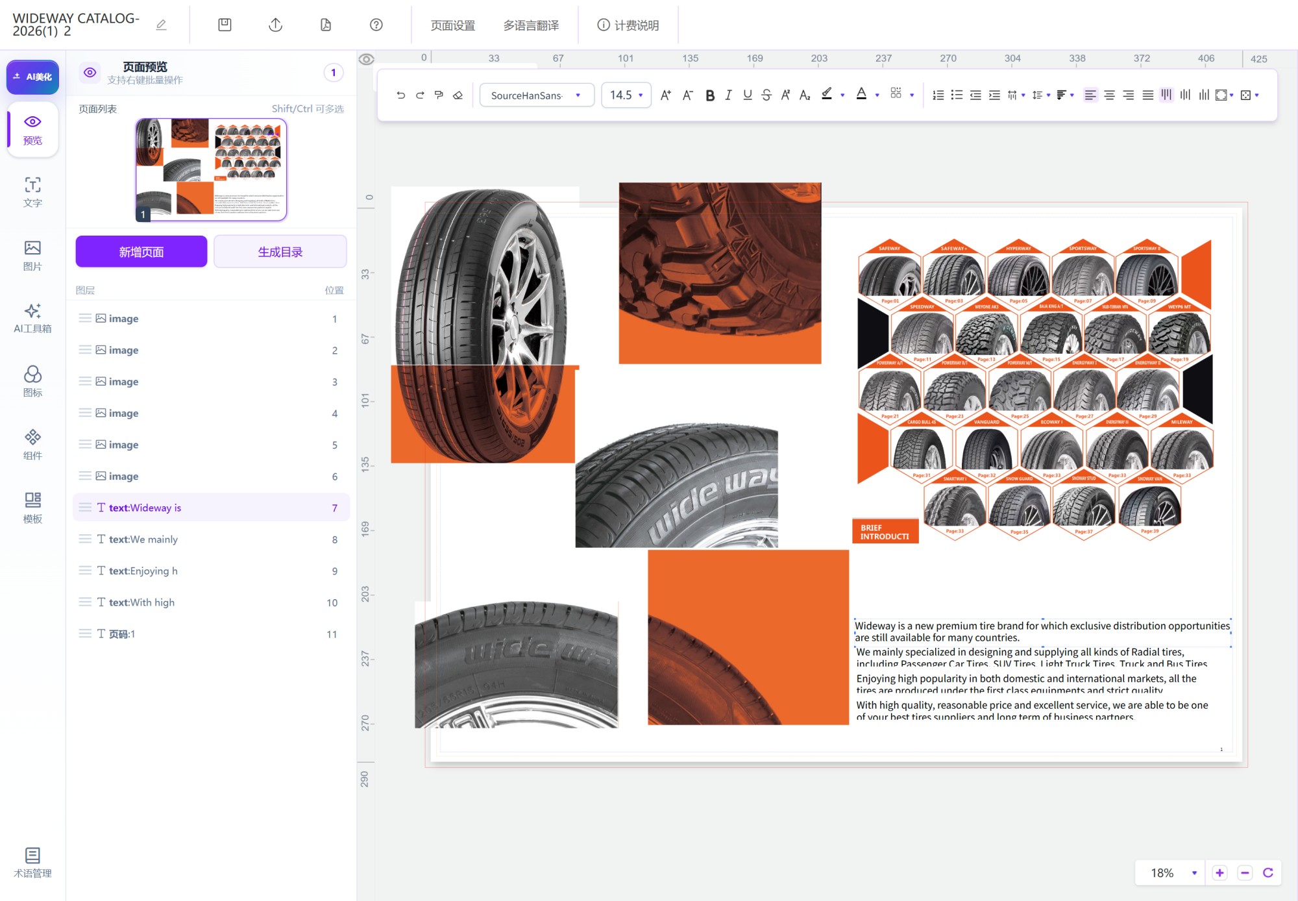Click the 新增页面 button

point(141,252)
